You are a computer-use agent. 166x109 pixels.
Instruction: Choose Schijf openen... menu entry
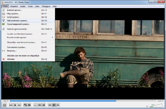click(x=28, y=17)
